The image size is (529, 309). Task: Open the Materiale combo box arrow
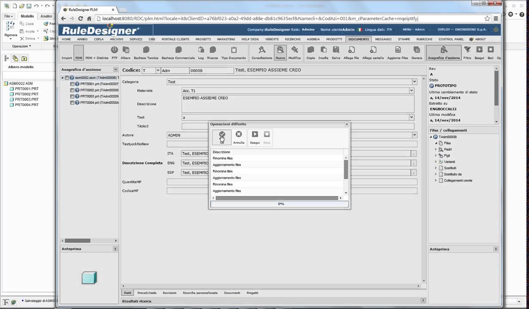pos(412,91)
